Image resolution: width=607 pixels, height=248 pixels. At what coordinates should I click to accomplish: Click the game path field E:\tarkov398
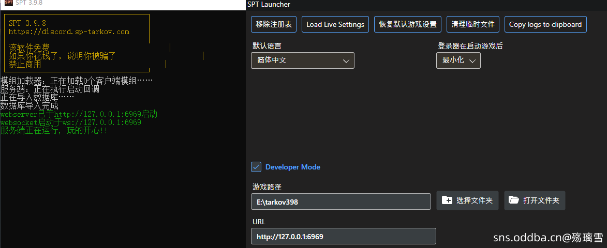[341, 202]
